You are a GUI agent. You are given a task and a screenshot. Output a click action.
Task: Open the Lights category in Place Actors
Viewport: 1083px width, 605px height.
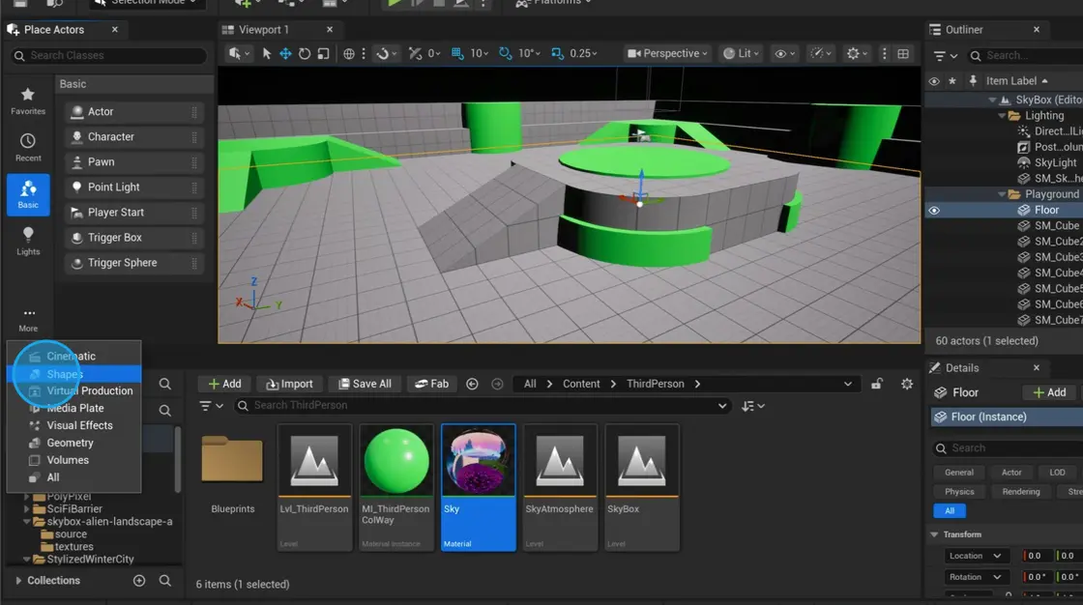click(x=28, y=243)
